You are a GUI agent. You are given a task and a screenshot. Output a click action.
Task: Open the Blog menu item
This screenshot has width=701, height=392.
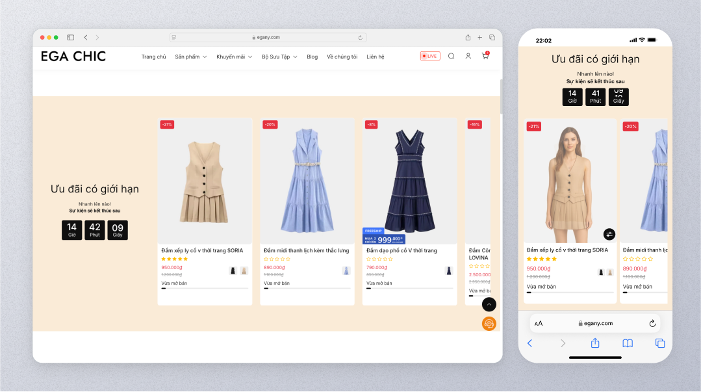pyautogui.click(x=312, y=57)
